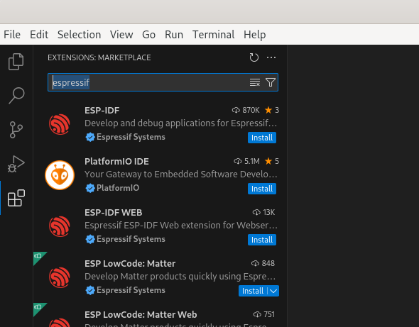
Task: Click the ESP-IDF WEB extension logo
Action: 60,226
